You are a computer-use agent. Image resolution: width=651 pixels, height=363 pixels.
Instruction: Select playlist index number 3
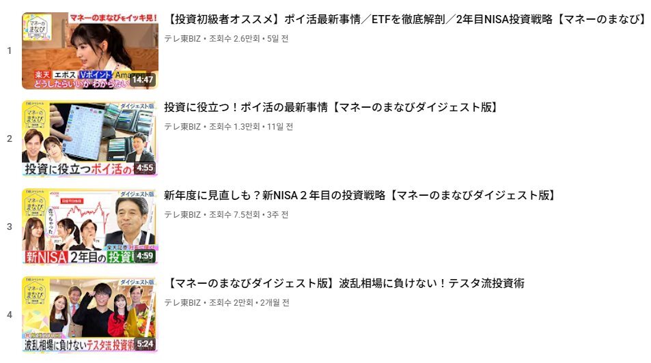[10, 227]
